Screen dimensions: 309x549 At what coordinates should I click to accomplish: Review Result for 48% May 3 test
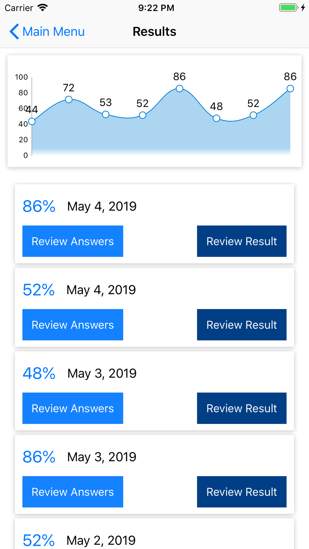coord(242,408)
